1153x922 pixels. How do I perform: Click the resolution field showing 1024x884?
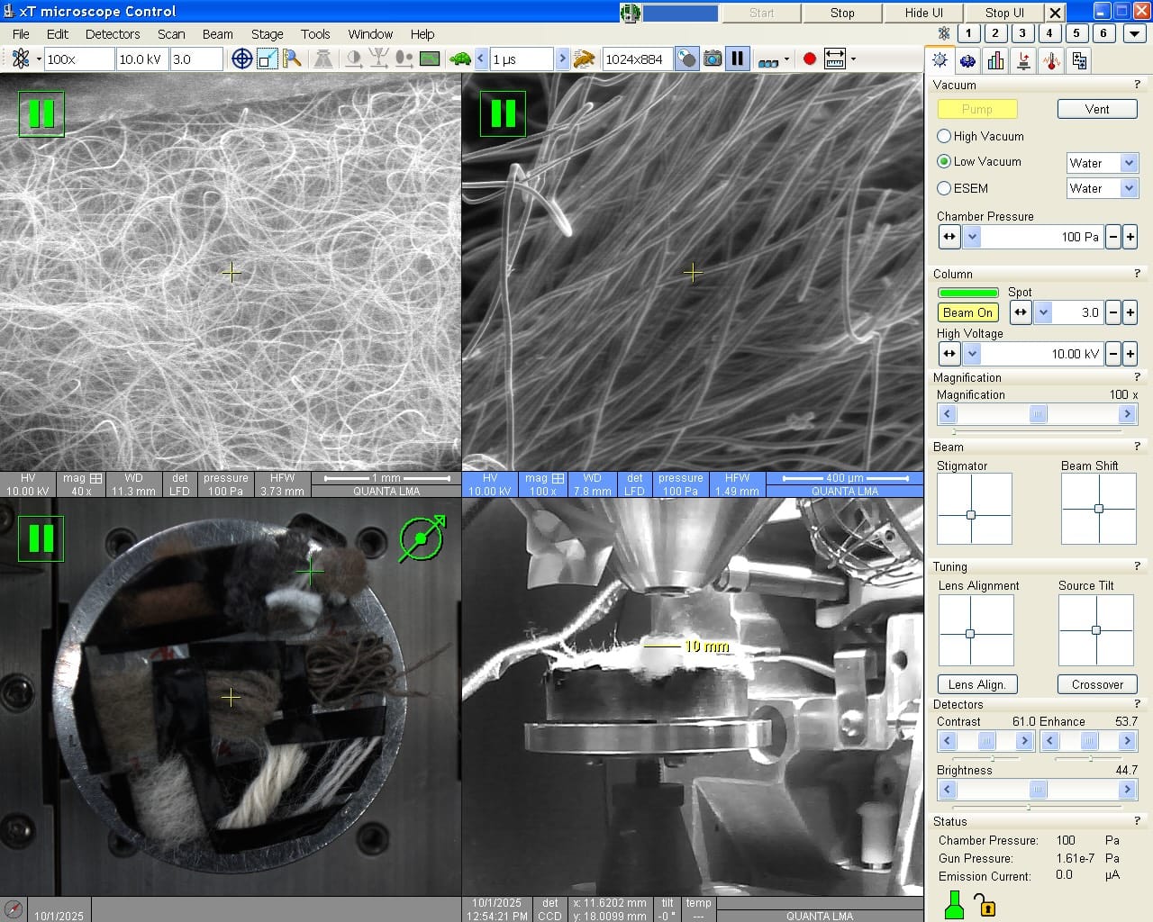tap(640, 59)
